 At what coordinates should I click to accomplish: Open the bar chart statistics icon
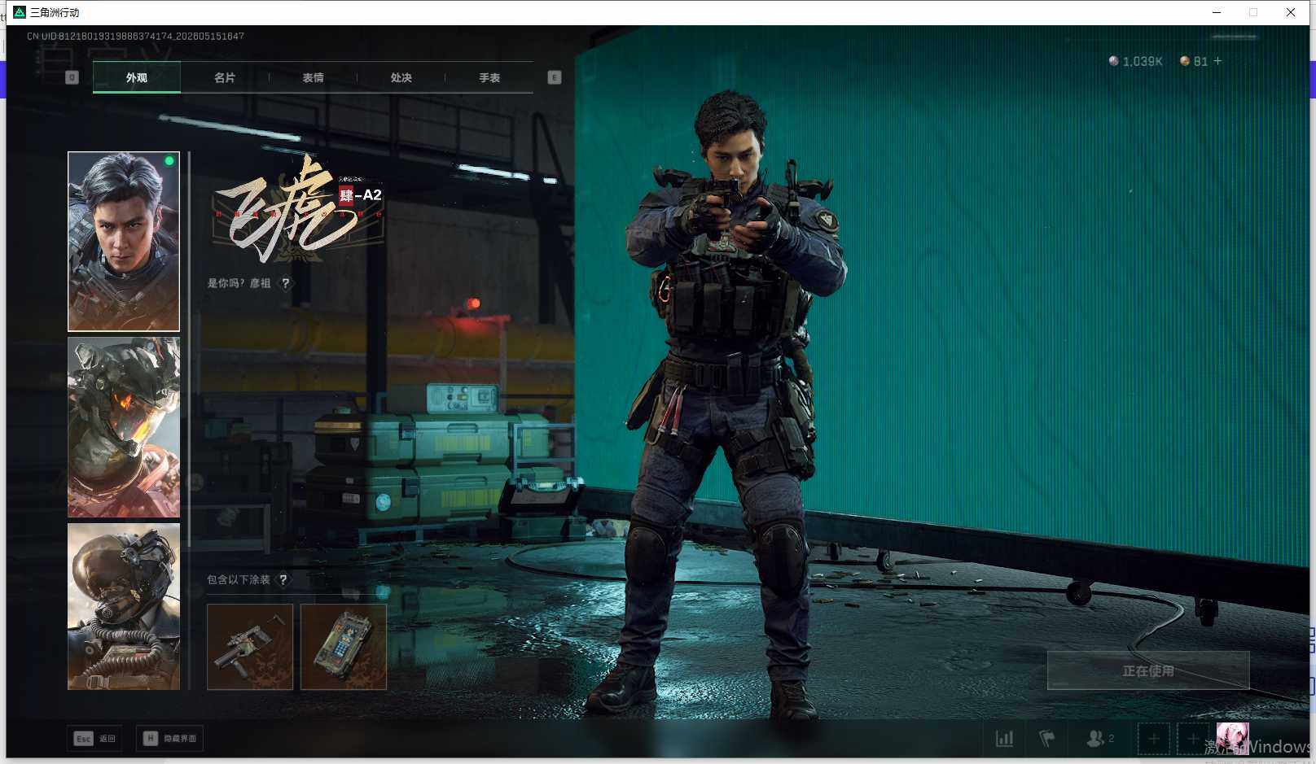pos(1004,739)
